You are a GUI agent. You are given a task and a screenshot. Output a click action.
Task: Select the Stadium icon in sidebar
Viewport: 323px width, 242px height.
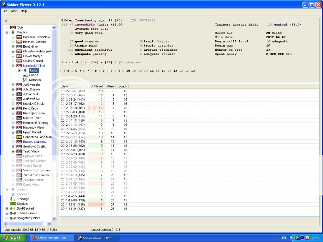click(x=13, y=204)
